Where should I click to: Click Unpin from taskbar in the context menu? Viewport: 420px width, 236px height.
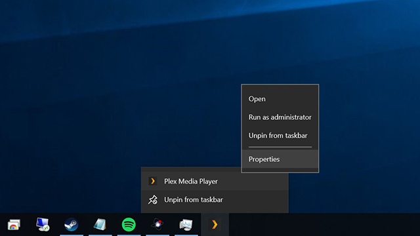pos(280,136)
